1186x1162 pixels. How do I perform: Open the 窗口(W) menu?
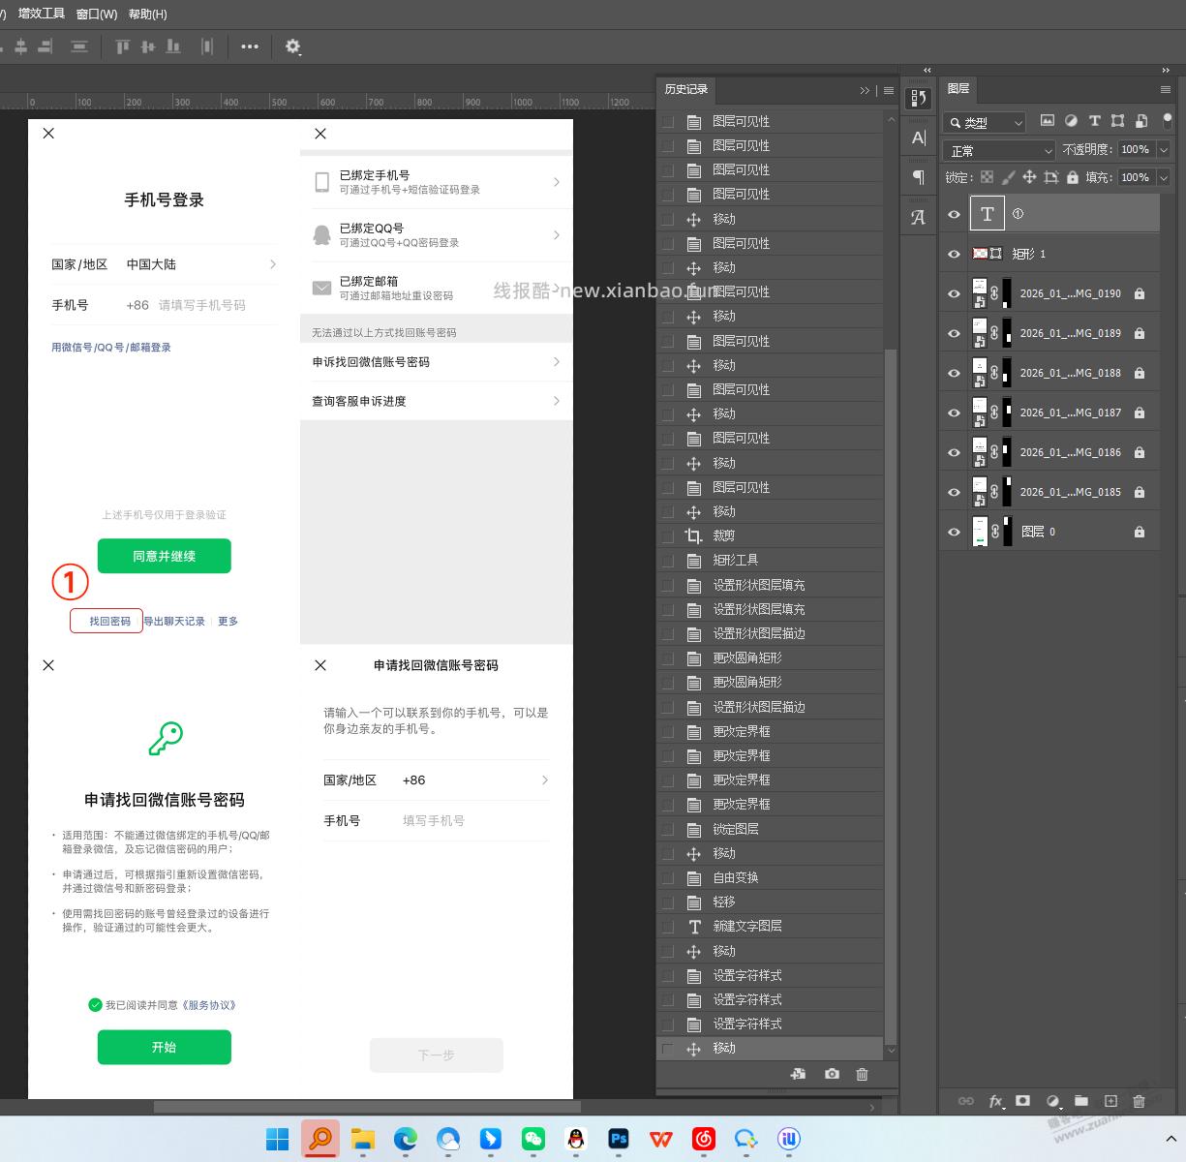(x=96, y=15)
